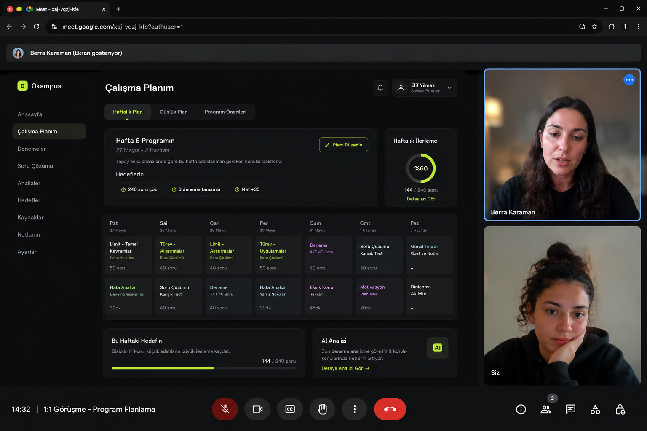Open the activities icon
Screen dimensions: 647x431
coord(595,410)
